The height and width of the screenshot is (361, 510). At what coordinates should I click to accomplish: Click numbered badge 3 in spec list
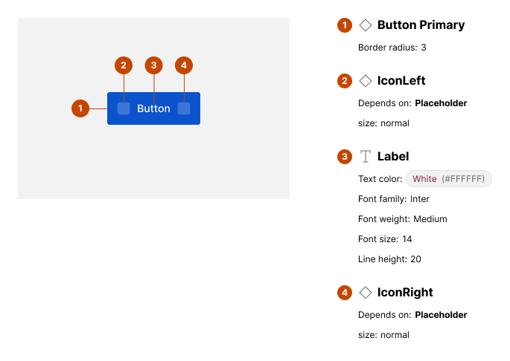(x=344, y=157)
